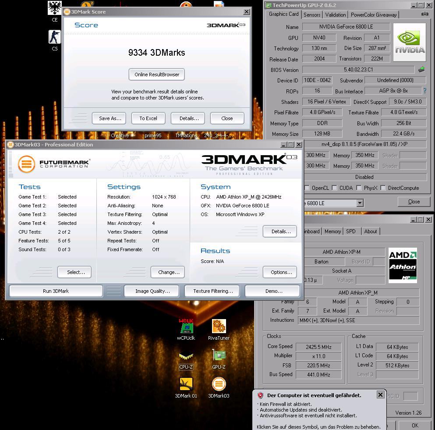The height and width of the screenshot is (430, 435).
Task: Click Futuremark Corporation logo
Action: pos(54,164)
